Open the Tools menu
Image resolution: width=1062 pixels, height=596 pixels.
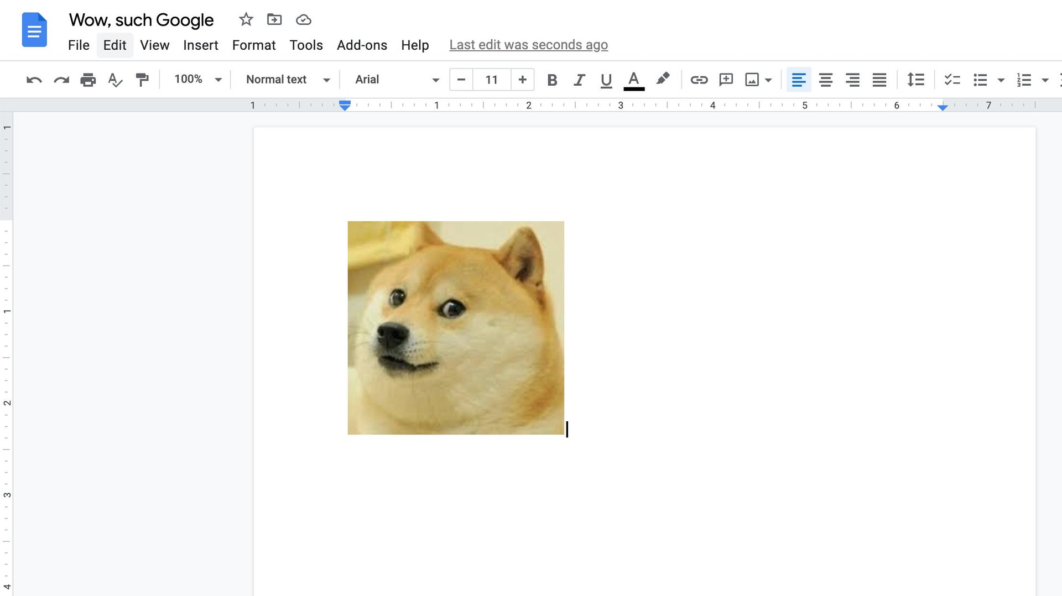[x=306, y=45]
